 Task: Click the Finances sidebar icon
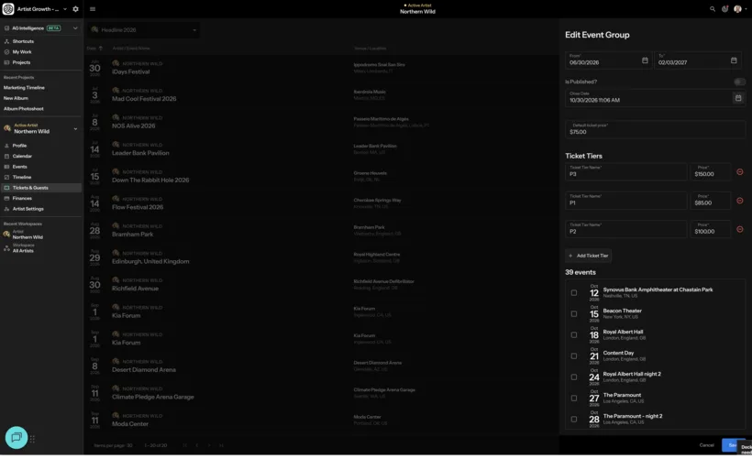tap(6, 198)
